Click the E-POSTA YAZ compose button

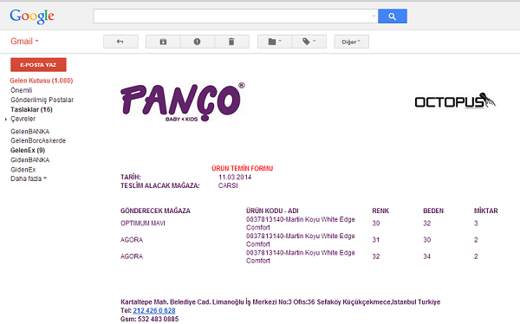(x=38, y=65)
